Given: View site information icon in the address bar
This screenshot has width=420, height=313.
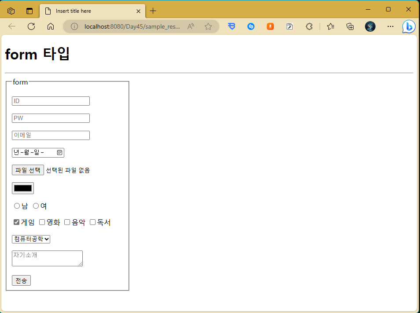Looking at the screenshot, I should [74, 26].
